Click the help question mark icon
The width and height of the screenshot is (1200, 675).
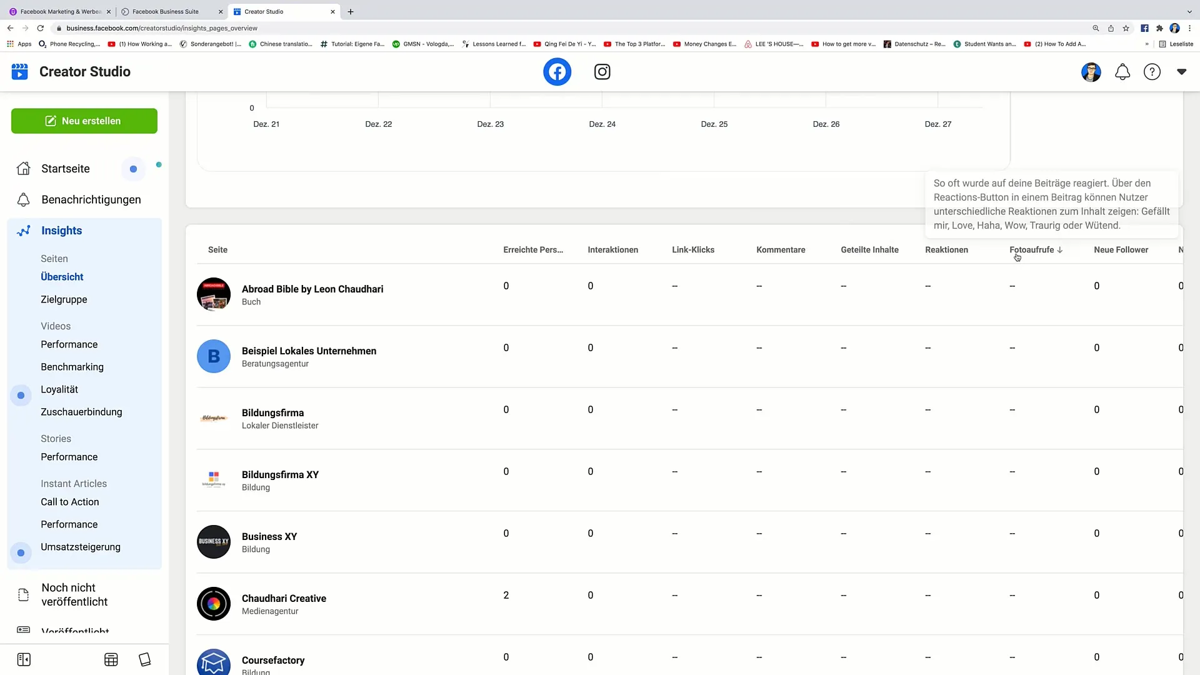coord(1152,72)
